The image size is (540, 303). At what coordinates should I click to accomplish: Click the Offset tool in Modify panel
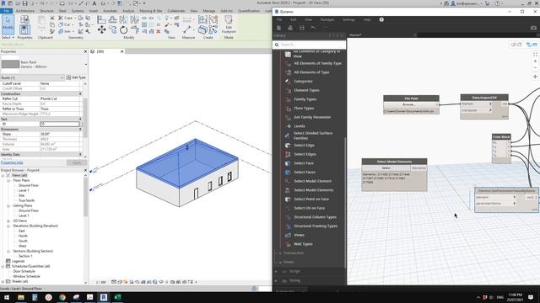click(112, 19)
